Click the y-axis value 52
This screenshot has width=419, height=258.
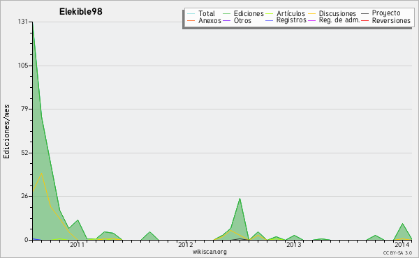click(24, 153)
